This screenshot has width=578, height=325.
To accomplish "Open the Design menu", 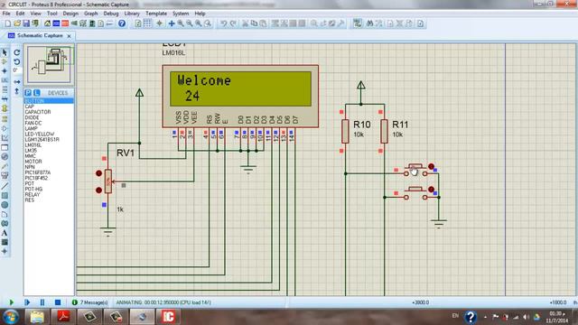I will coord(70,14).
